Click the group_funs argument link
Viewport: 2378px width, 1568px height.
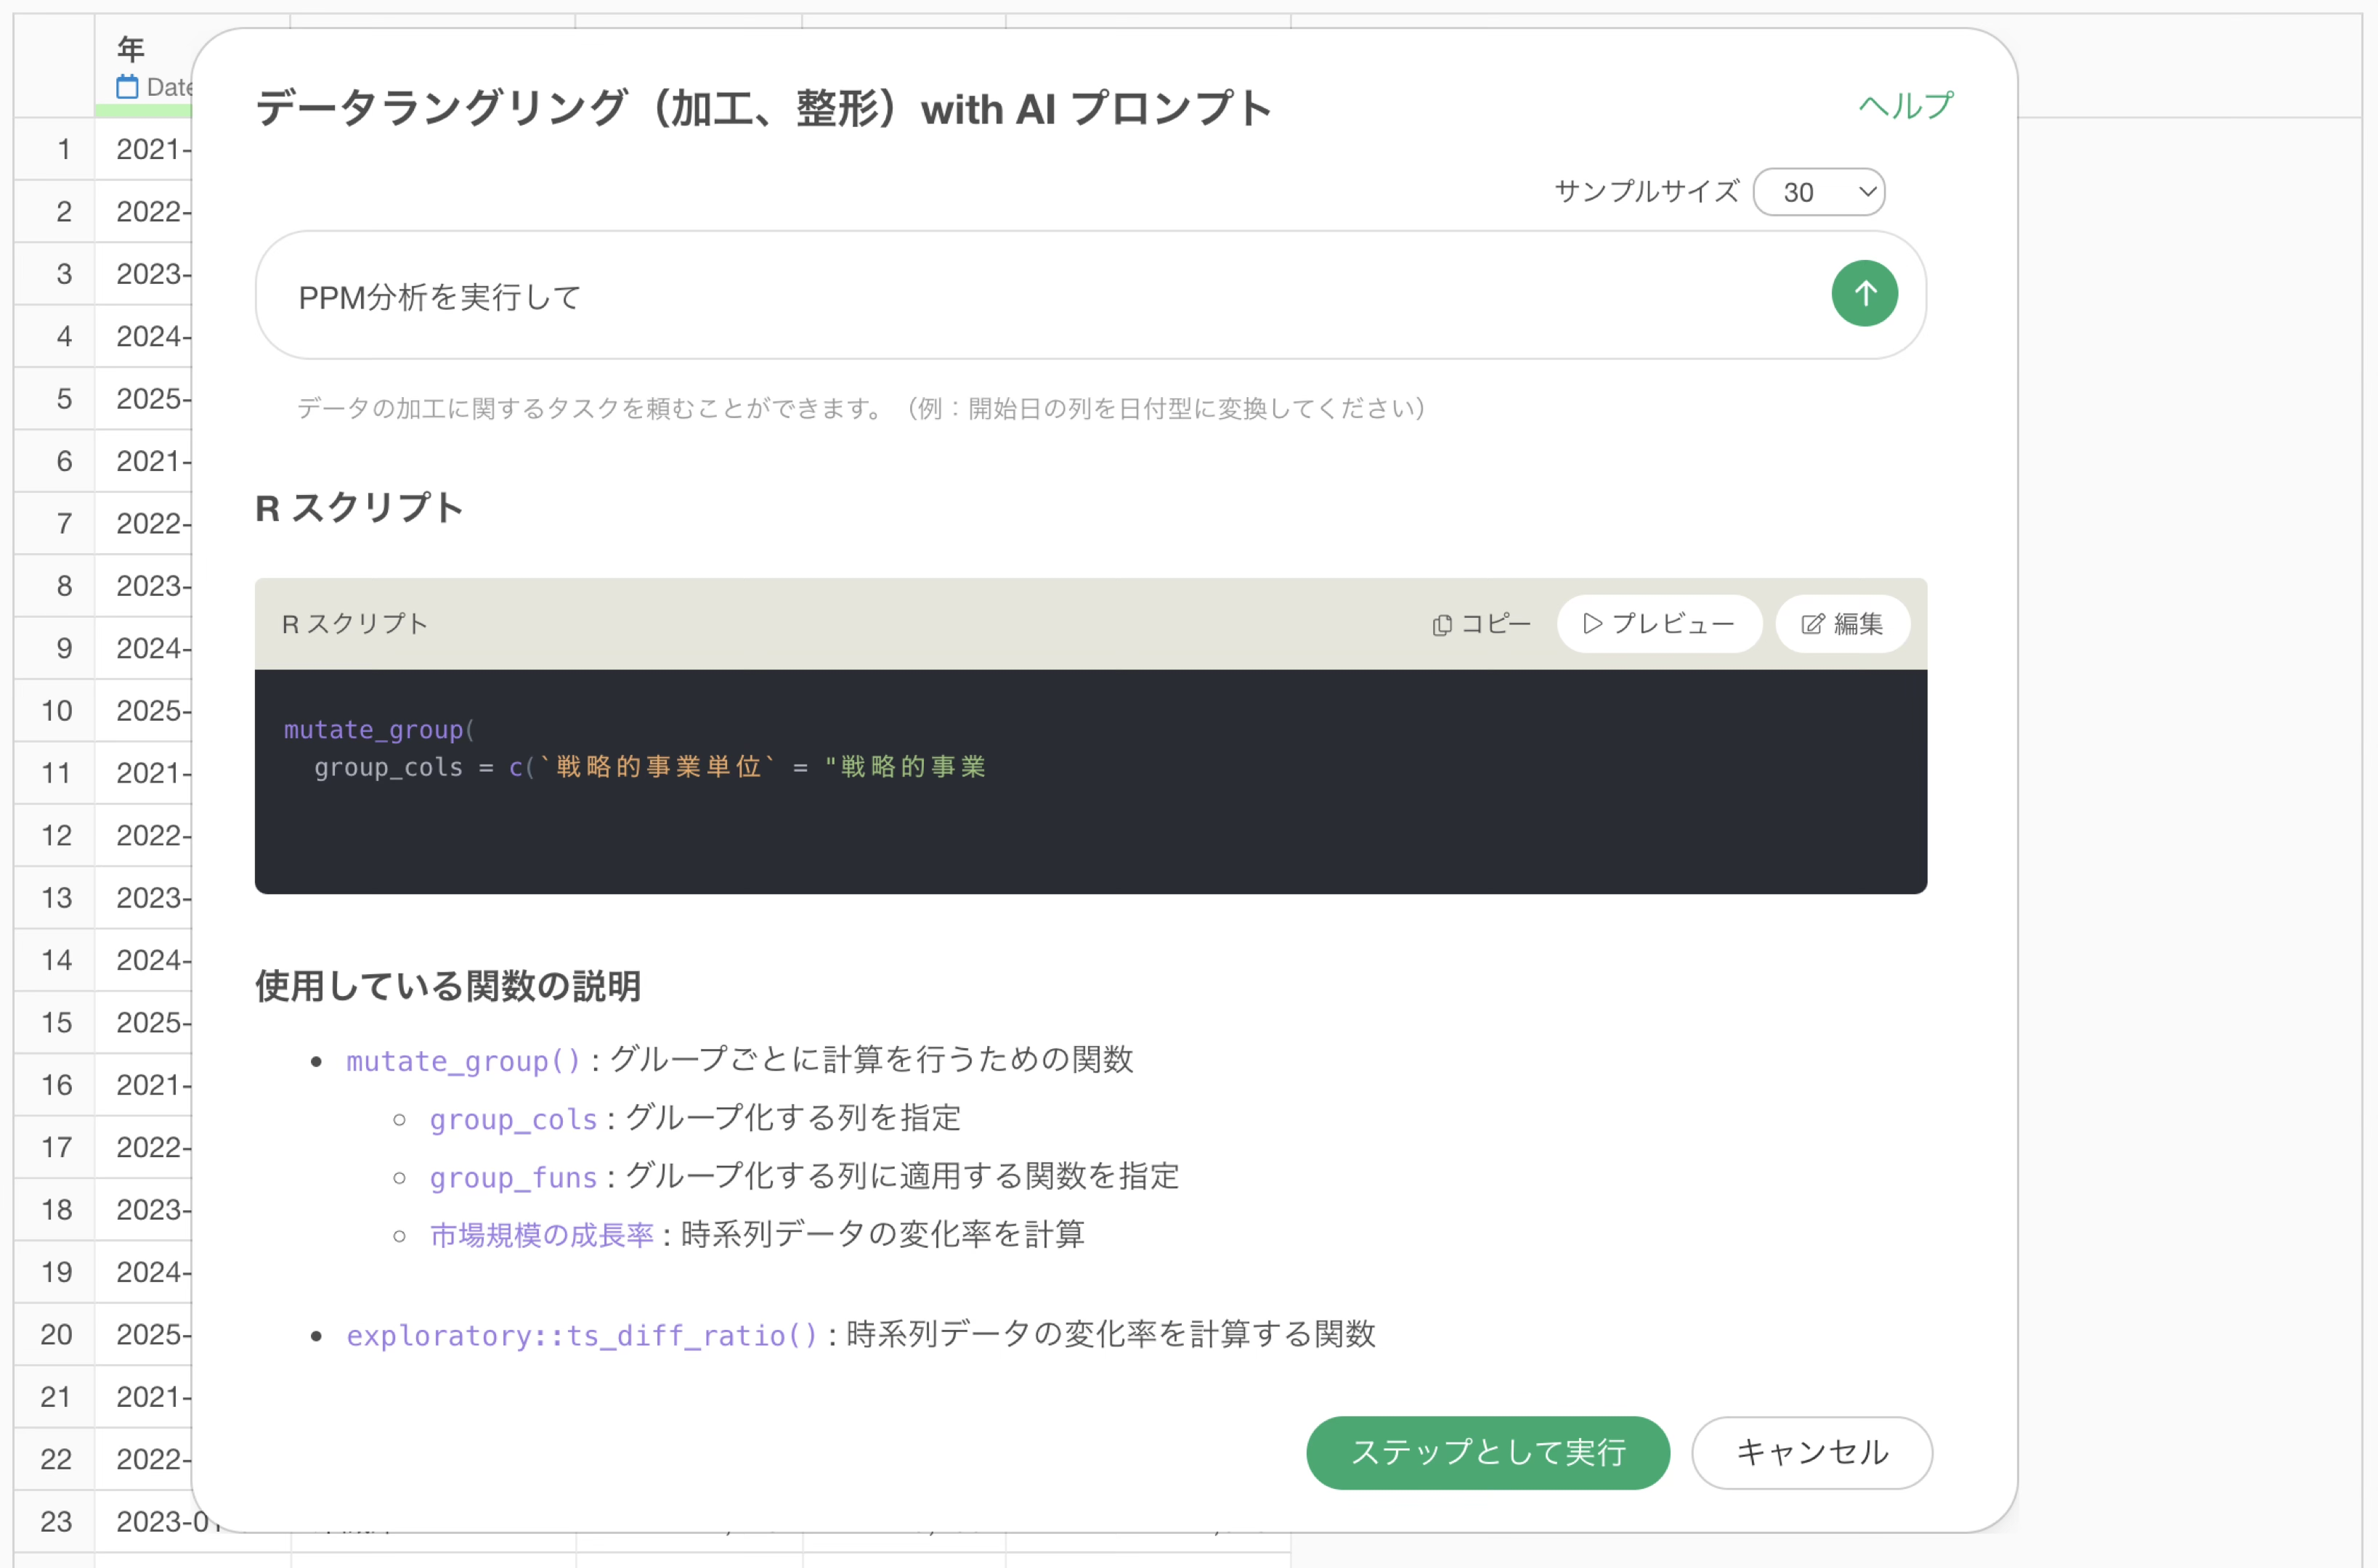coord(514,1178)
